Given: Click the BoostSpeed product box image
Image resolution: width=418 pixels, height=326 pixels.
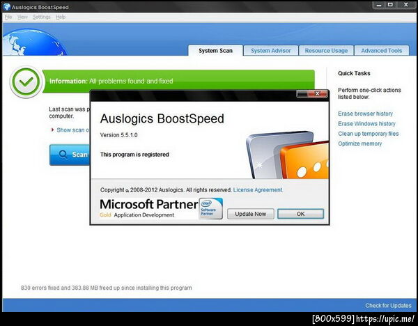Looking at the screenshot, I should pyautogui.click(x=287, y=155).
